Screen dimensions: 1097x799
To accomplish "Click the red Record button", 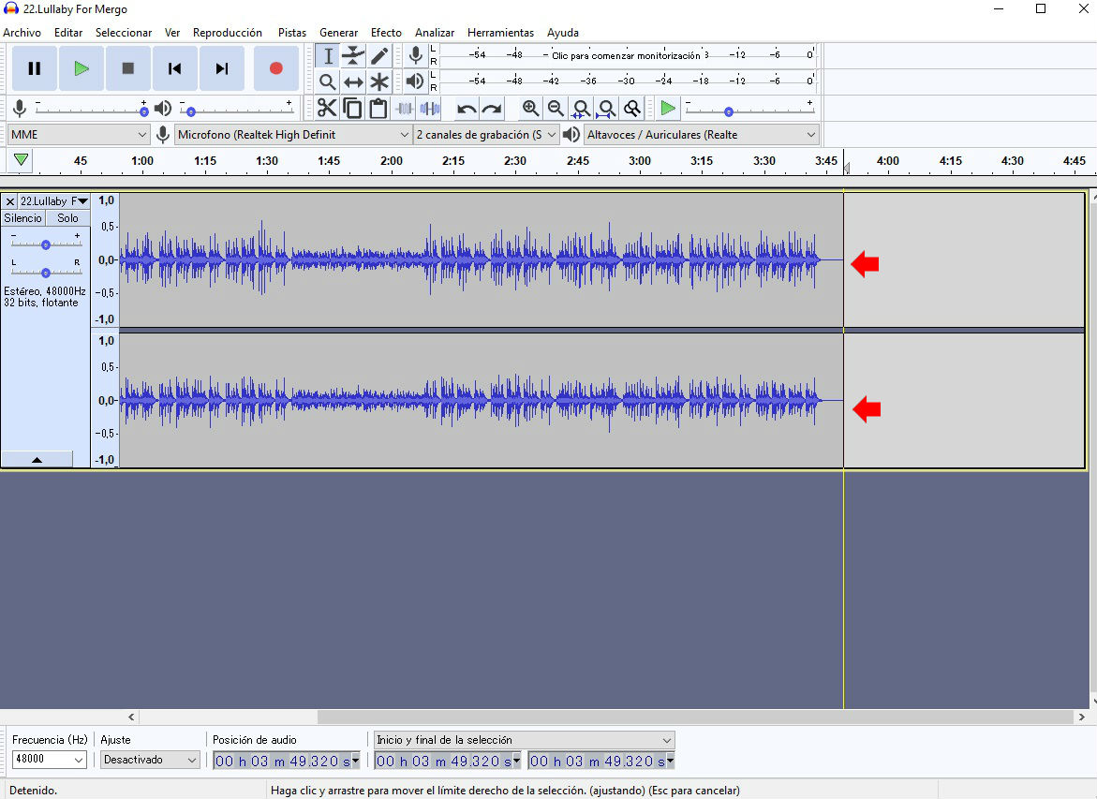I will pos(275,68).
